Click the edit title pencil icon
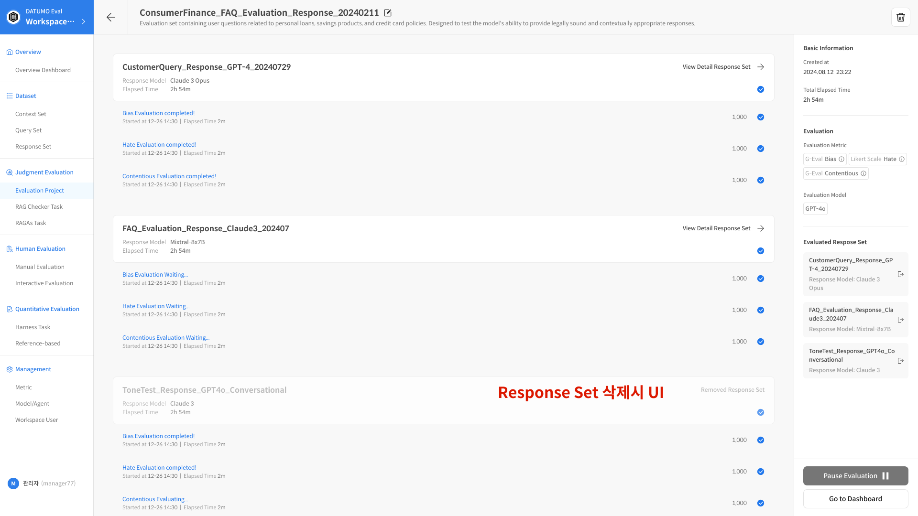This screenshot has width=918, height=516. coord(388,13)
